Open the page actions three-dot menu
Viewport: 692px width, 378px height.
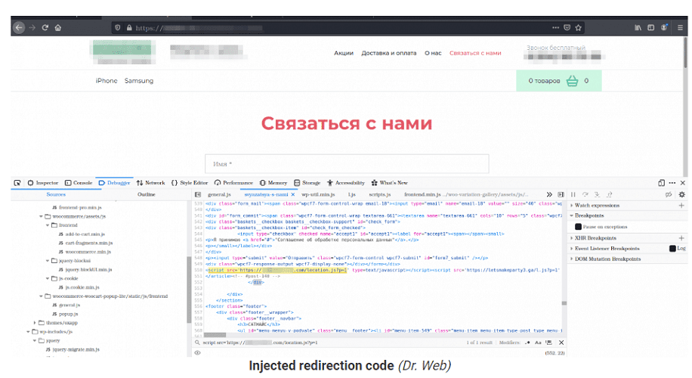coord(555,27)
